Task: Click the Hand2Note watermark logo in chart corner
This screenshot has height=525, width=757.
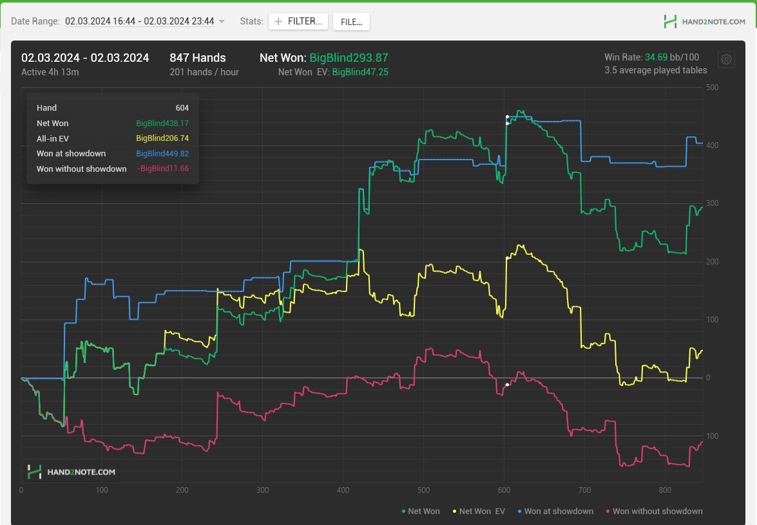Action: click(71, 472)
